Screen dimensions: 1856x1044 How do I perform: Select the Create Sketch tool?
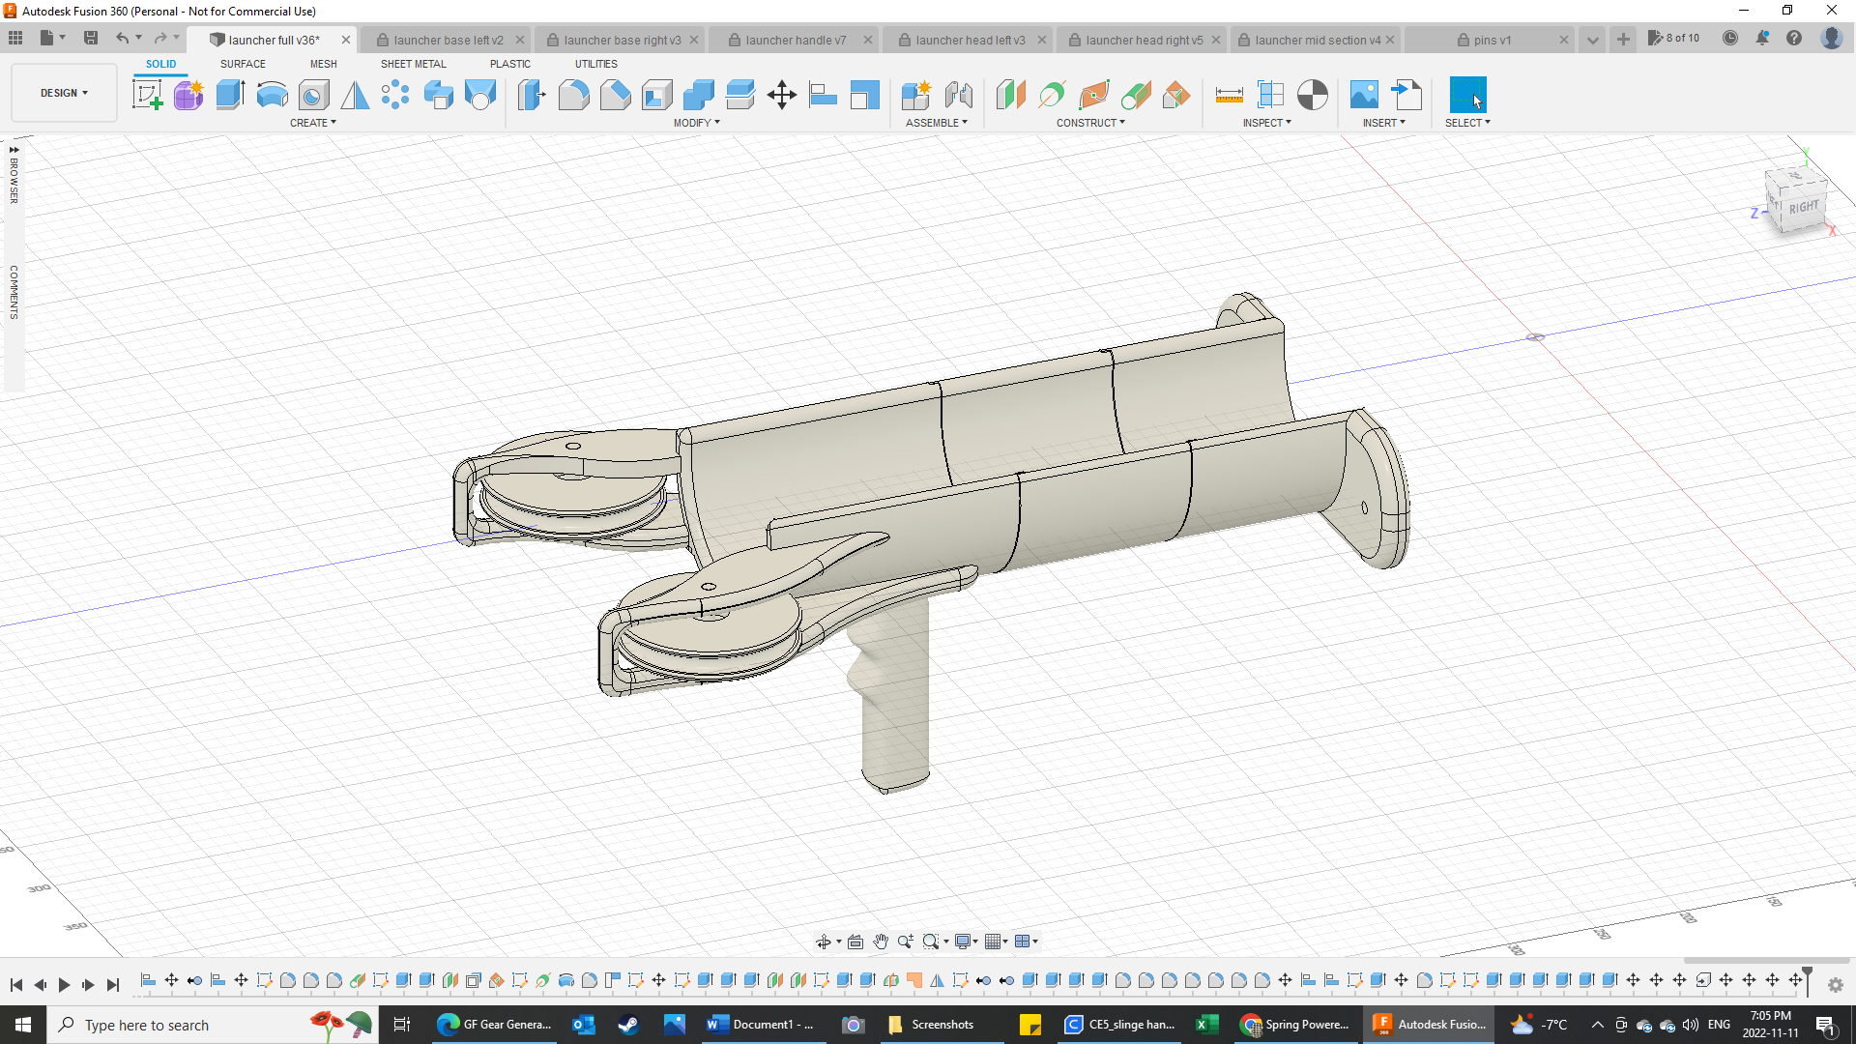147,94
